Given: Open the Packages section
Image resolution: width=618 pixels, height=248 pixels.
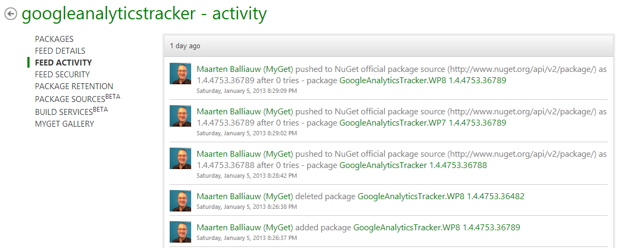Looking at the screenshot, I should point(54,39).
